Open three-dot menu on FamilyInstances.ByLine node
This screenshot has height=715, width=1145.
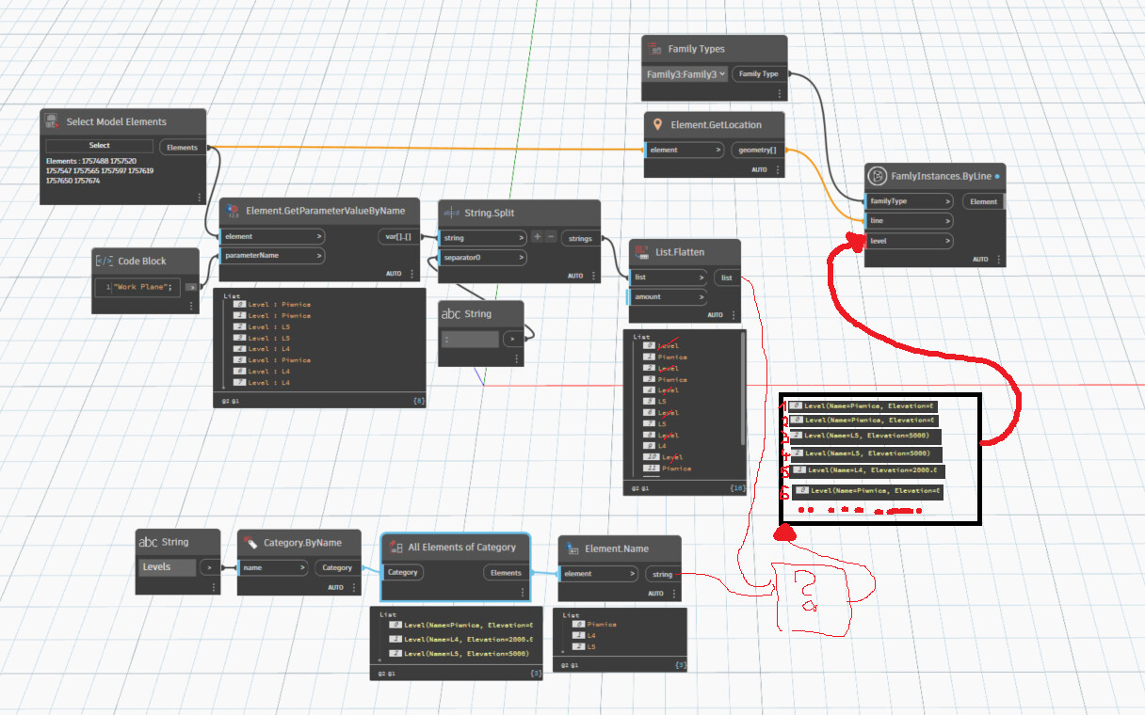click(999, 259)
